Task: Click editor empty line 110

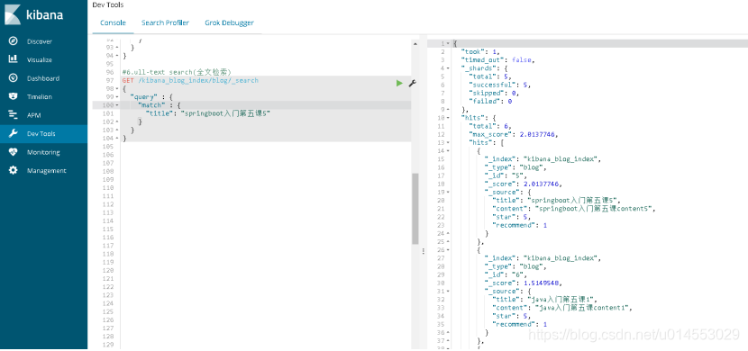Action: click(266, 187)
